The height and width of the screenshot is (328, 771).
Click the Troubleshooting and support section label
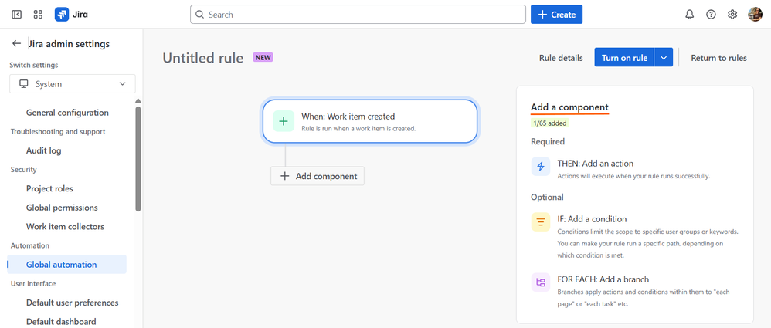58,132
